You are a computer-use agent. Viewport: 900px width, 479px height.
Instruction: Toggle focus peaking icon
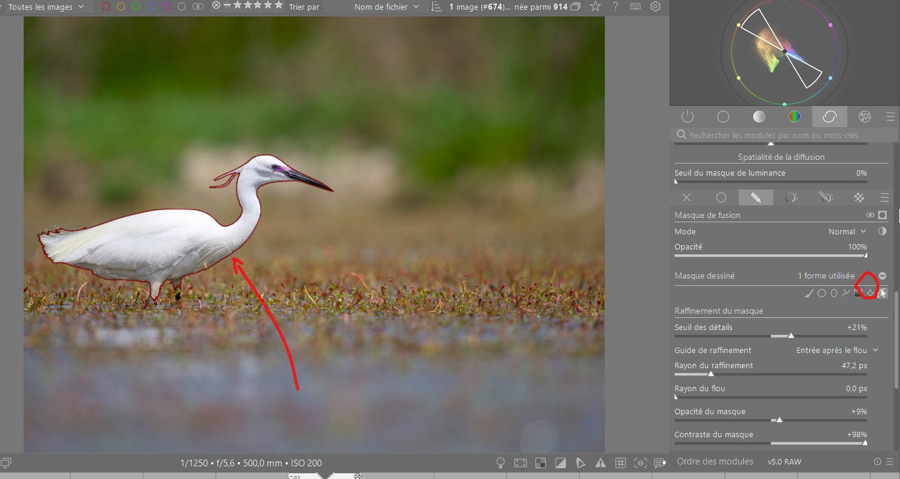coord(640,463)
